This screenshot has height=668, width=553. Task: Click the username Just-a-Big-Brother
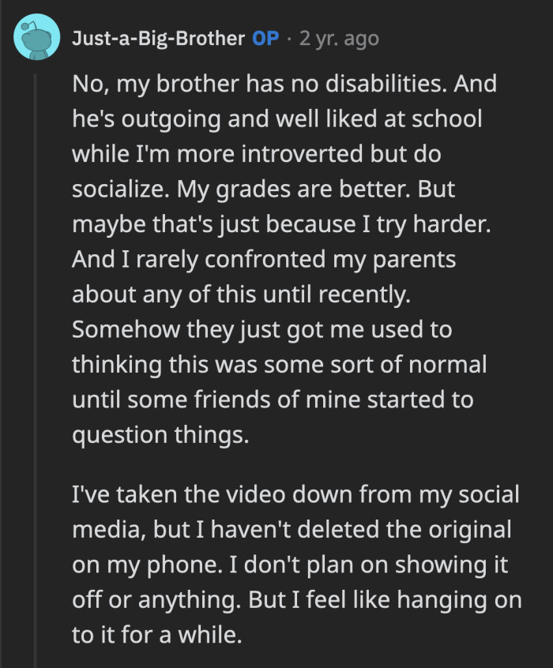pyautogui.click(x=157, y=36)
